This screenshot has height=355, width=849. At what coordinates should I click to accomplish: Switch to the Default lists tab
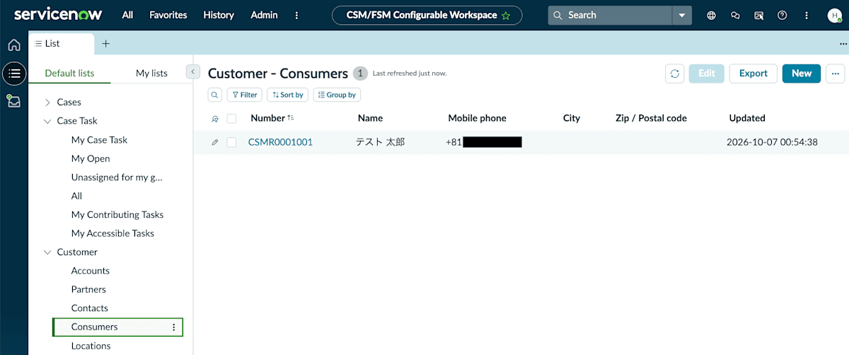[69, 73]
